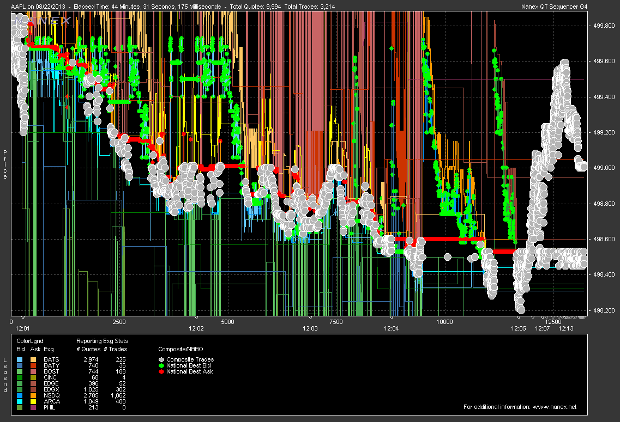The height and width of the screenshot is (422, 620).
Task: Click the 12:05 time marker triangle
Action: pos(519,317)
